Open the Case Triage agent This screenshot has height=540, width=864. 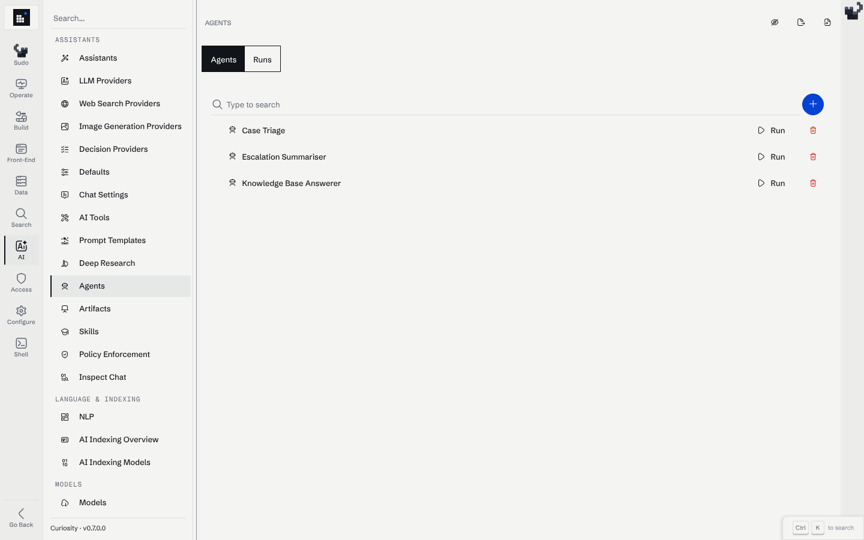[263, 130]
